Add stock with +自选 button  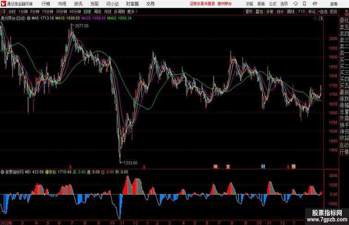(x=323, y=12)
